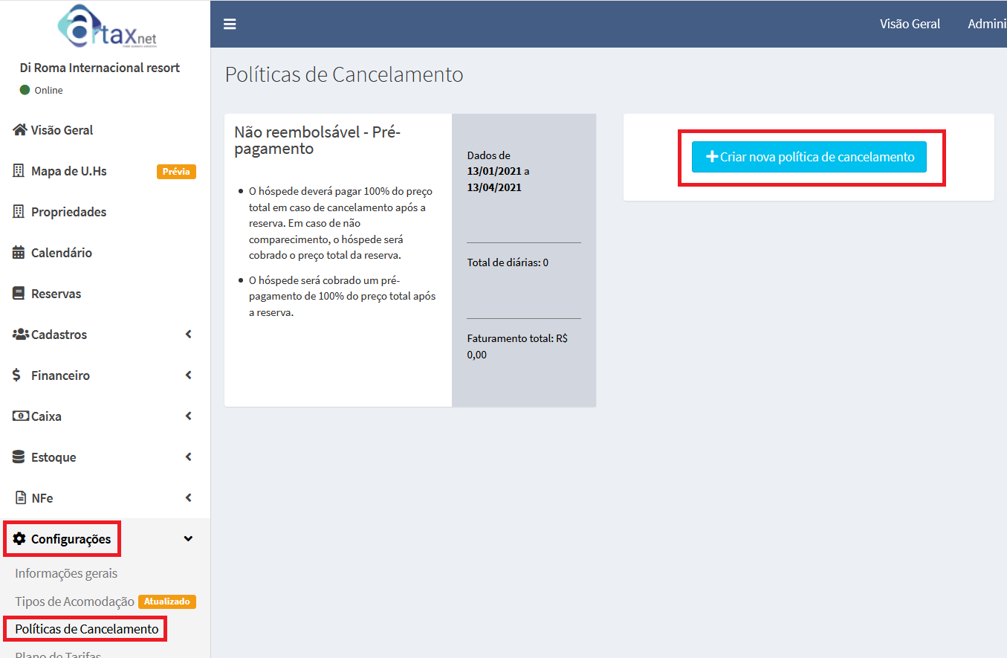Screen dimensions: 1007x658
Task: Expand the Caixa submenu chevron
Action: (189, 416)
